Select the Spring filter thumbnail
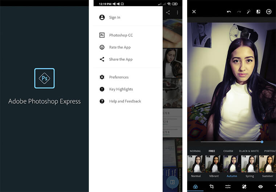This screenshot has width=276, height=192. (x=250, y=164)
